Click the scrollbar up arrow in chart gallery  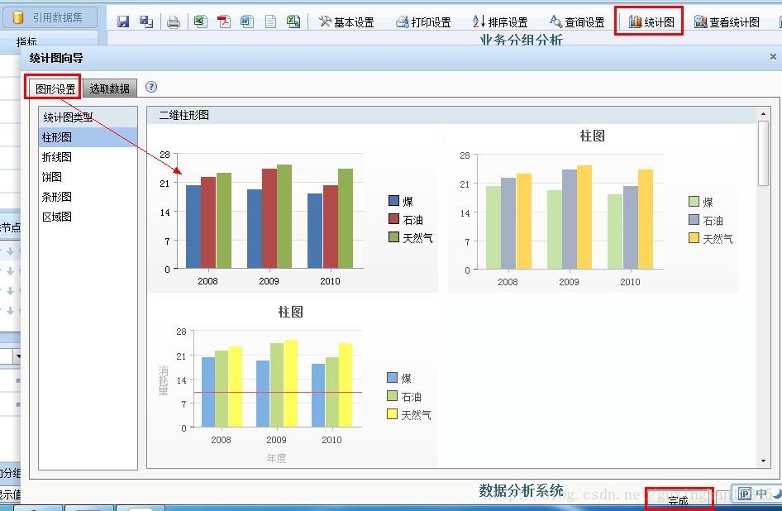(763, 114)
